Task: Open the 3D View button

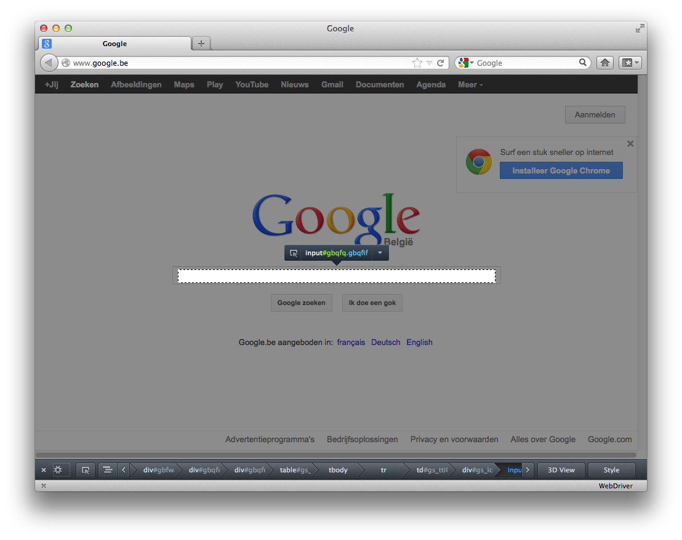Action: click(x=561, y=470)
